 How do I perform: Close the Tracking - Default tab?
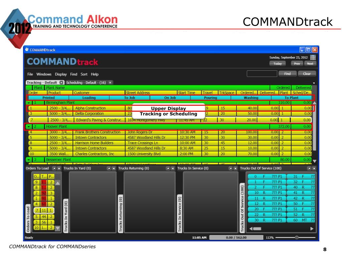[x=61, y=83]
